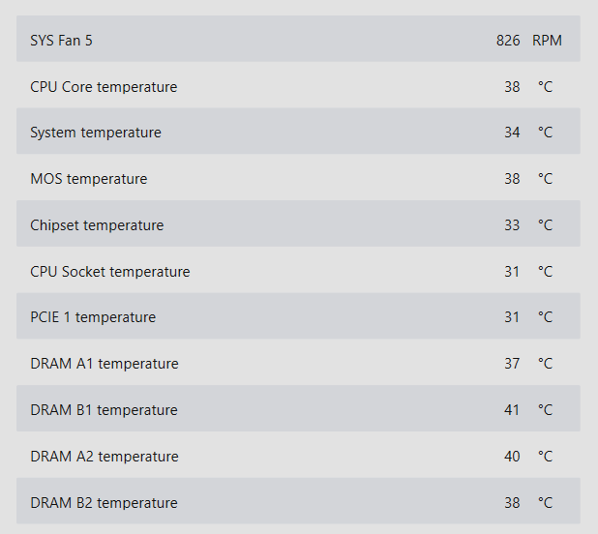598x534 pixels.
Task: Click the PCIE 1 temperature value 31
Action: [512, 317]
